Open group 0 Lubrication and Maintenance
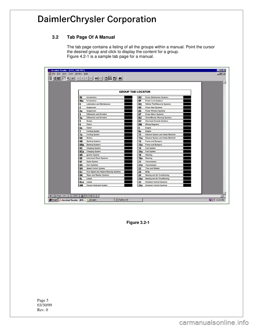Screen dimensions: 253x327 pyautogui.click(x=105, y=104)
